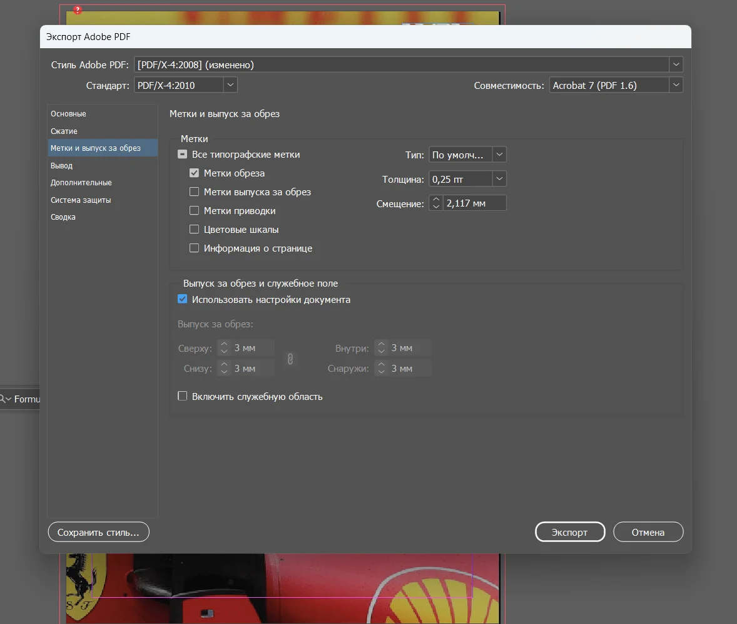Enable Включить служебную область checkbox
The image size is (737, 624).
point(183,396)
